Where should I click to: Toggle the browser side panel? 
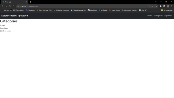pyautogui.click(x=164, y=6)
